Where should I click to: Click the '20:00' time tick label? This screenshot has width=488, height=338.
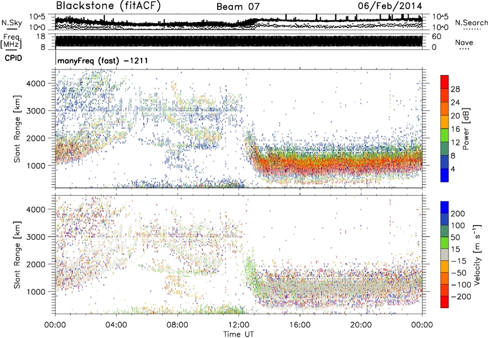(361, 325)
